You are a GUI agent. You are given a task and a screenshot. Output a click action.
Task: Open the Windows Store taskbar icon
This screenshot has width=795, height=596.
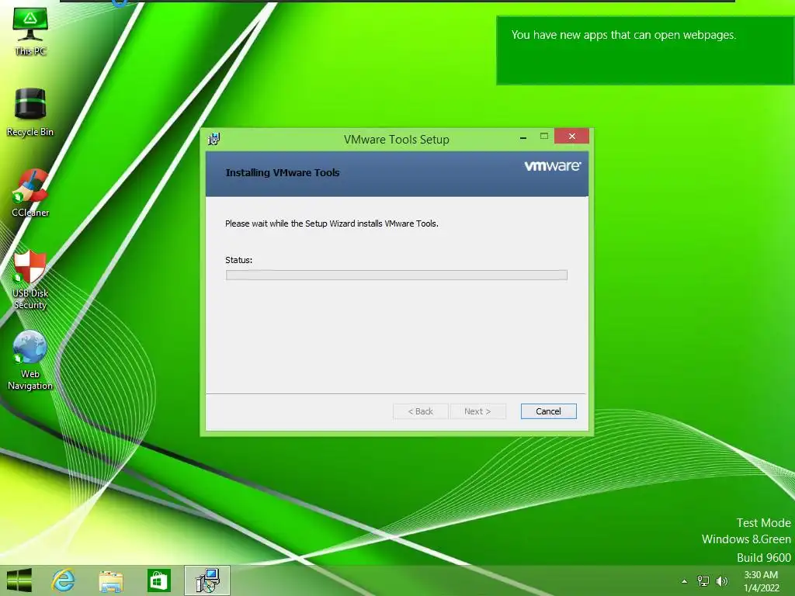(158, 580)
